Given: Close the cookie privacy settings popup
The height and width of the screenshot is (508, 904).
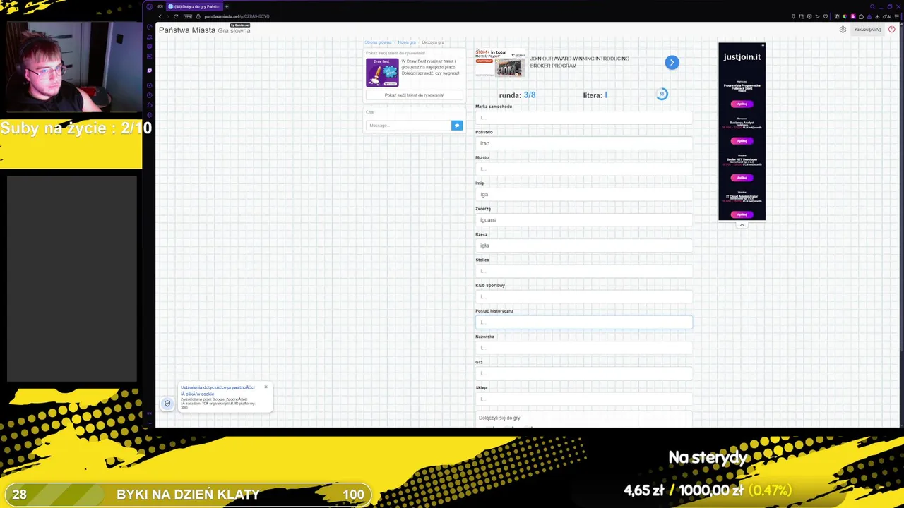Looking at the screenshot, I should [266, 387].
